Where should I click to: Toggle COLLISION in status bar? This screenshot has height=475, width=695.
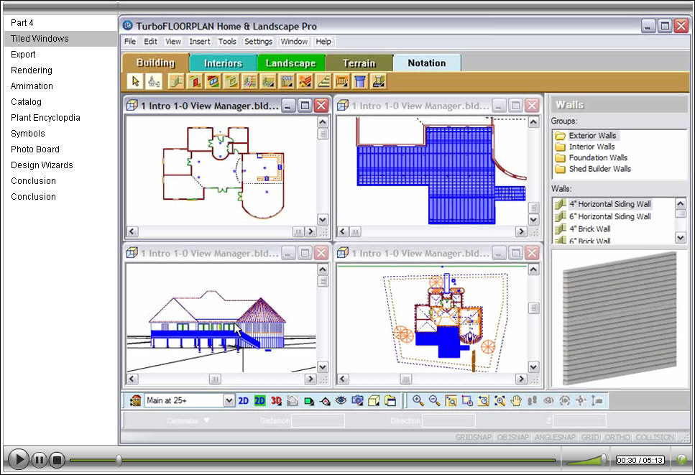[x=655, y=438]
